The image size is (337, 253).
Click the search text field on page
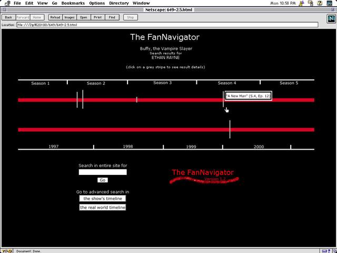[x=103, y=172]
